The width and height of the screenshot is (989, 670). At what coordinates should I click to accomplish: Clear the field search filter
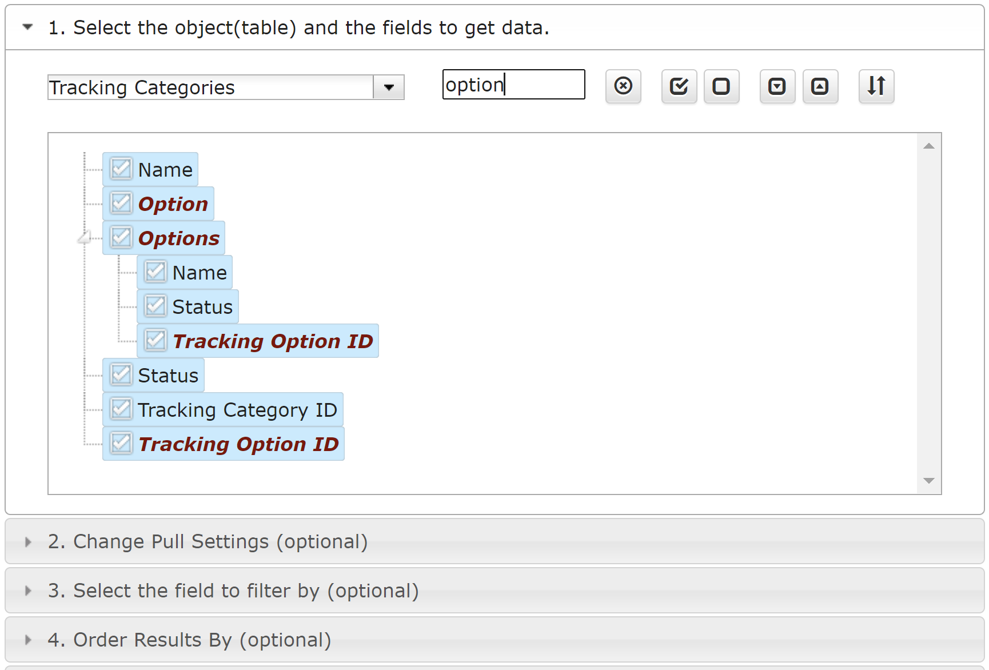(x=623, y=86)
